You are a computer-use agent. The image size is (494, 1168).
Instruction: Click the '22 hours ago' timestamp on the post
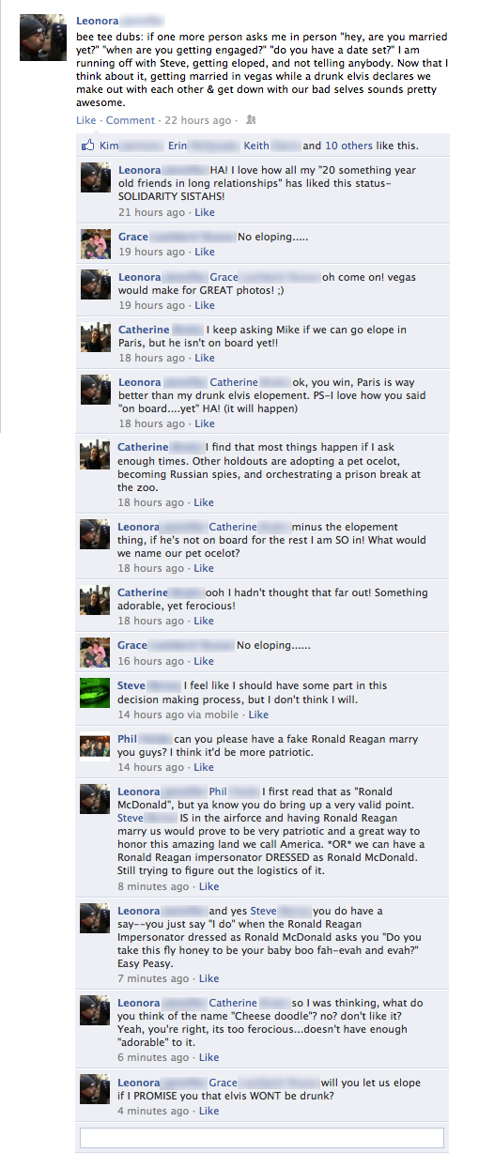[197, 120]
